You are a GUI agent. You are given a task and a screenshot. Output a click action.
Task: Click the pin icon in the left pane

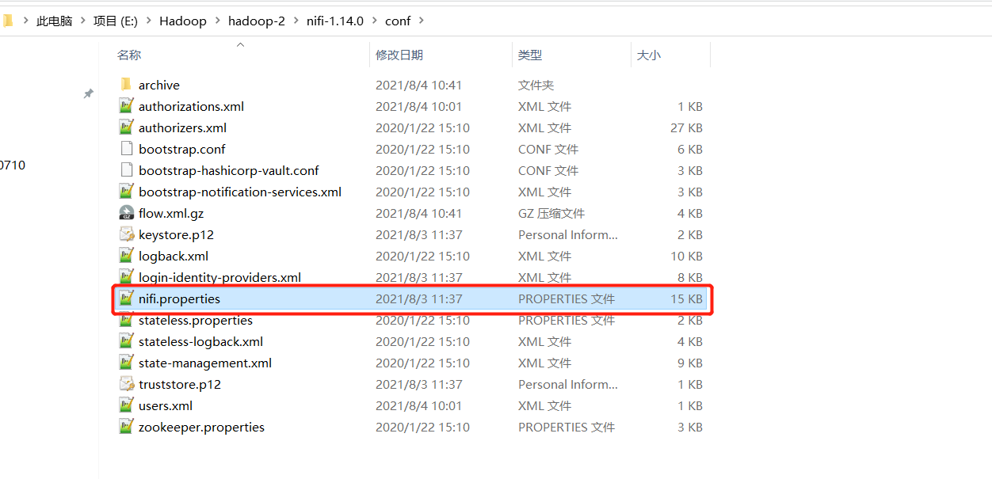(x=88, y=93)
